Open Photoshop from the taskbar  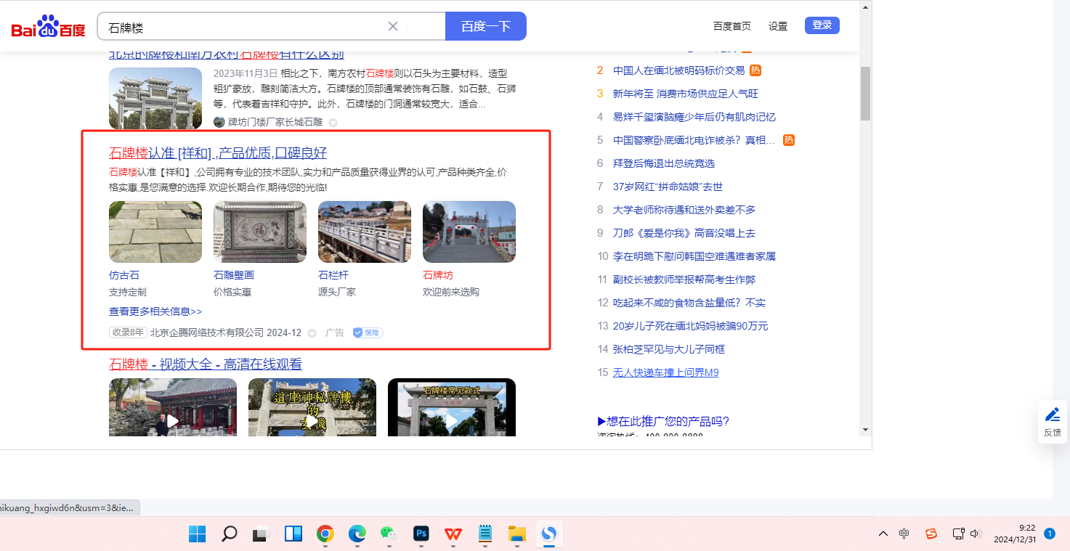click(421, 534)
